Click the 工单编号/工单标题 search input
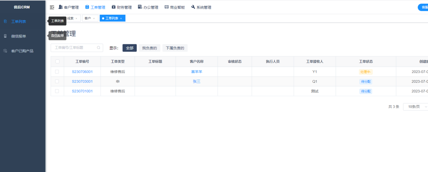This screenshot has height=172, width=428. (73, 48)
